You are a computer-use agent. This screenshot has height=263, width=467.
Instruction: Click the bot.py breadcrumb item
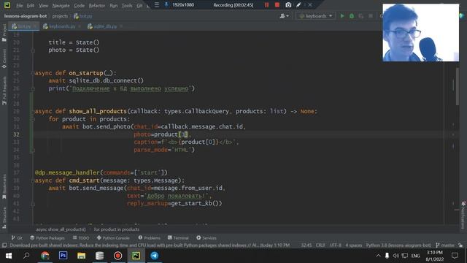point(83,16)
